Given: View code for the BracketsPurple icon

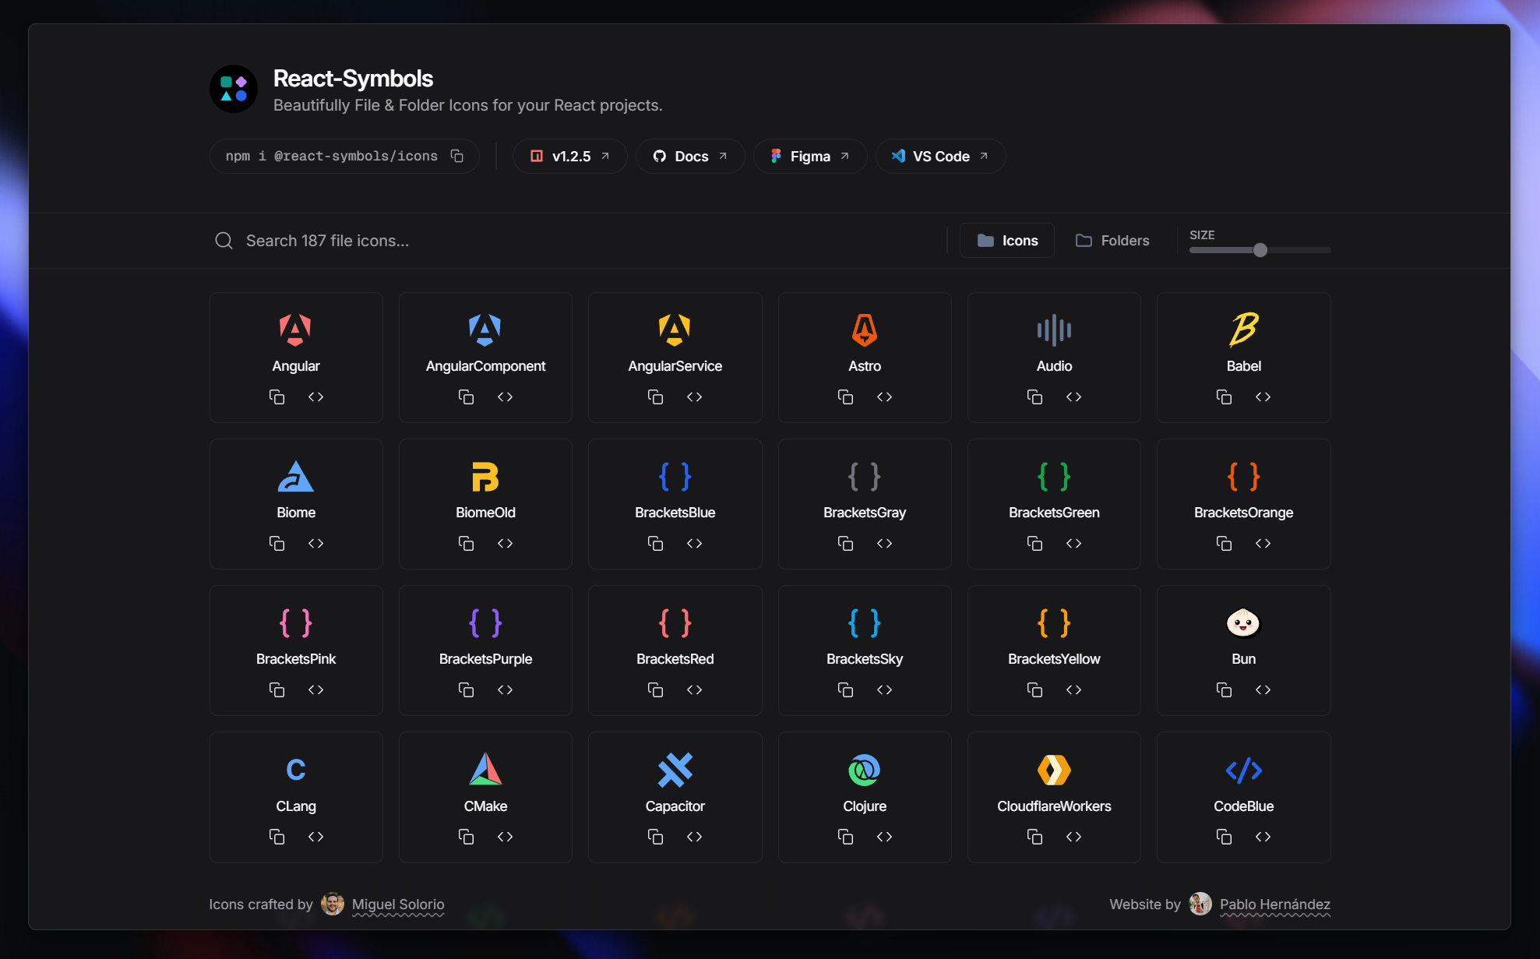Looking at the screenshot, I should pos(505,690).
